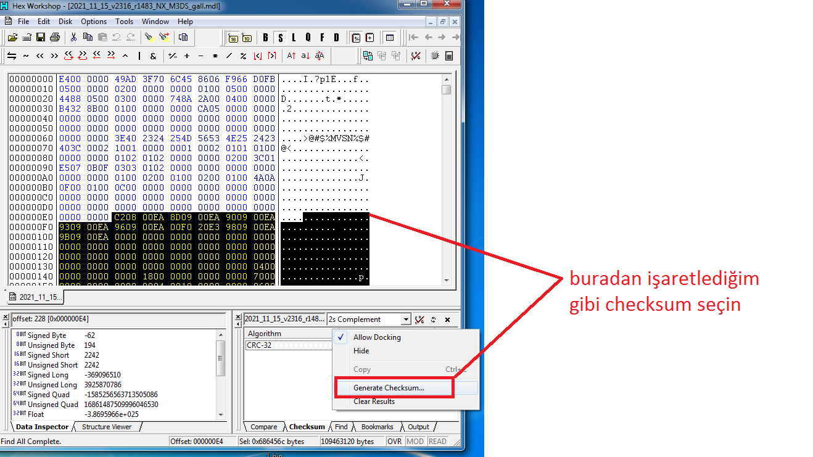Screen dimensions: 813x457
Task: Click the Offset: 000000E4 status bar entry
Action: [x=203, y=442]
